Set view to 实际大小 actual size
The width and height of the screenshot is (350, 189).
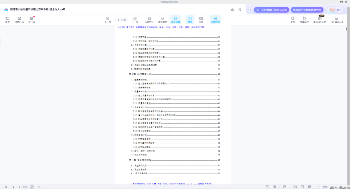click(149, 20)
